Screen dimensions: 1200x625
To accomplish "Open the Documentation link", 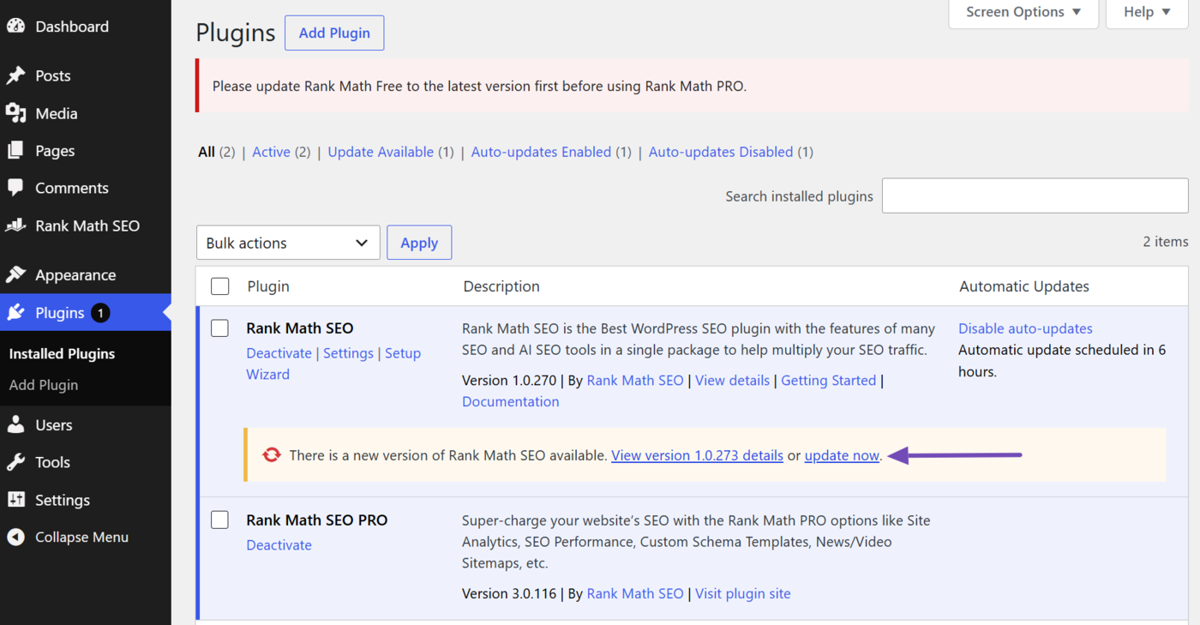I will tap(510, 401).
